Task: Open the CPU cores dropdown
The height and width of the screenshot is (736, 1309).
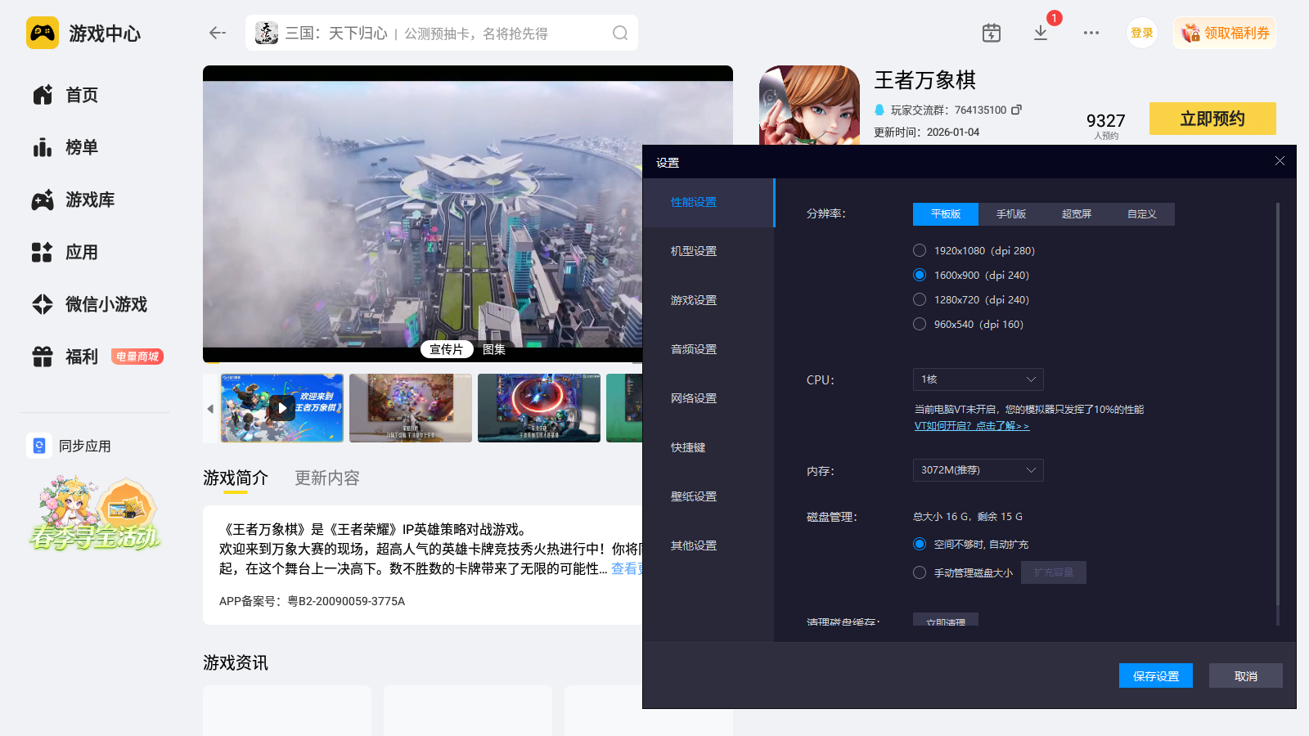Action: tap(978, 379)
